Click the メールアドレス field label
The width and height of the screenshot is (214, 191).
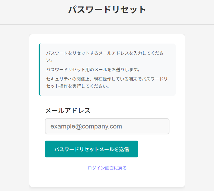68,110
